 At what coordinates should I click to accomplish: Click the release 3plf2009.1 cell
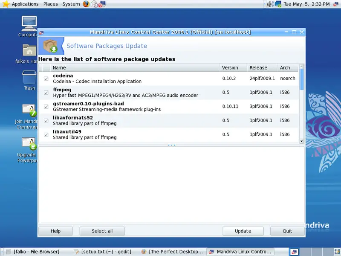pos(261,106)
